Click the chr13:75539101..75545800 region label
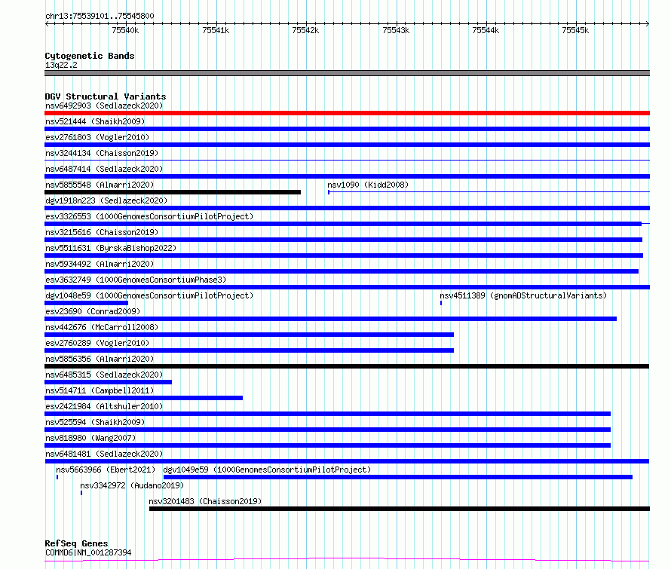The image size is (671, 569). click(100, 17)
